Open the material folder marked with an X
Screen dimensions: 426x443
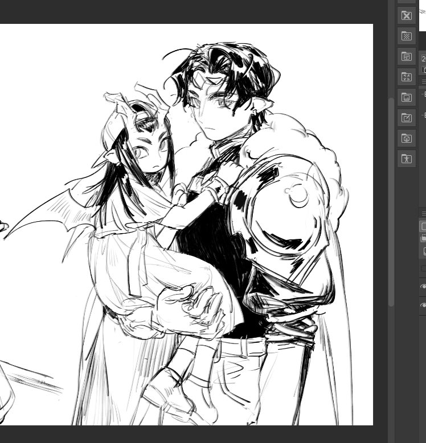pos(407,16)
